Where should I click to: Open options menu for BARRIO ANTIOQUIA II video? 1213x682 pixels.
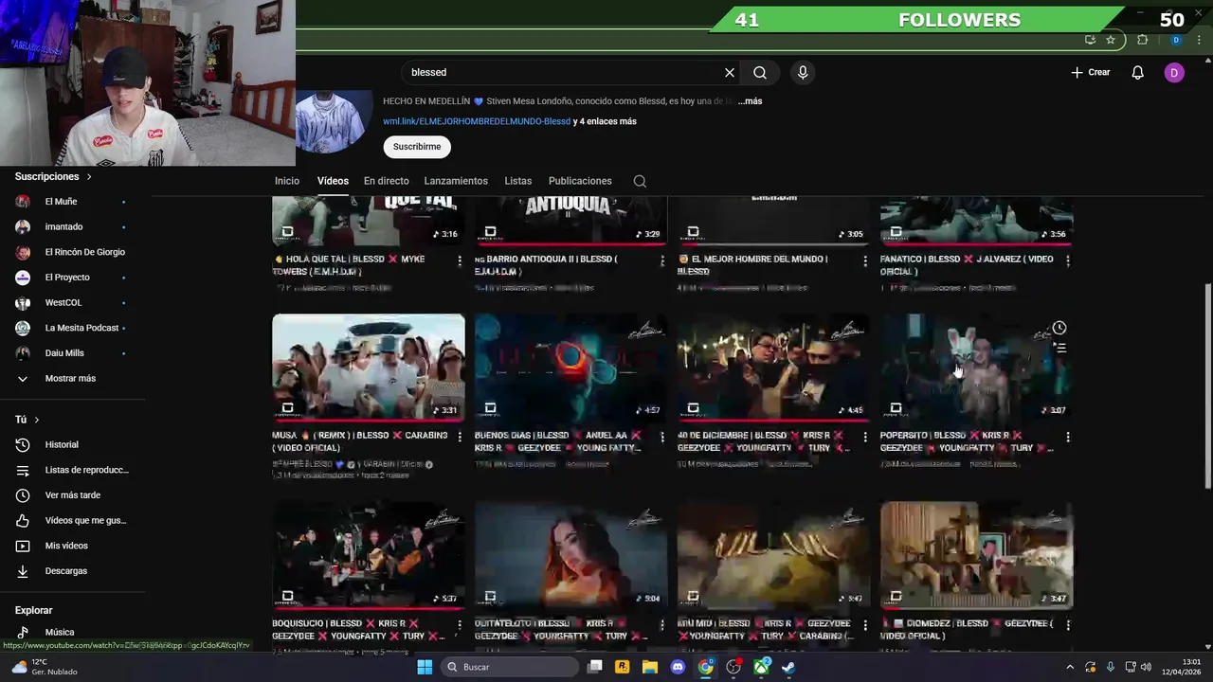[x=662, y=260]
